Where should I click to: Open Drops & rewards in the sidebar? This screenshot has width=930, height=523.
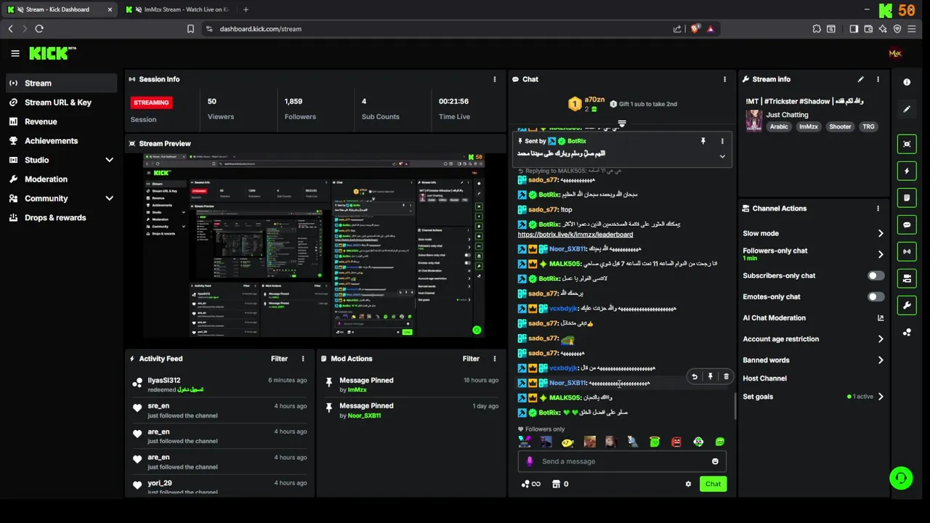point(61,217)
